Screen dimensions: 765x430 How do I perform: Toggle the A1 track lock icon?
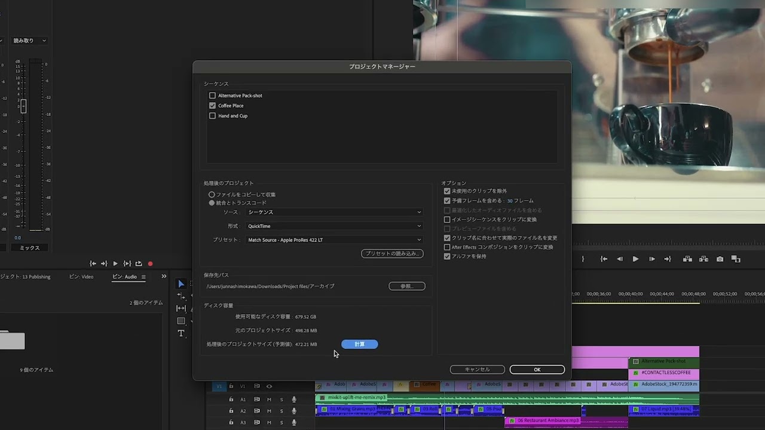tap(231, 400)
